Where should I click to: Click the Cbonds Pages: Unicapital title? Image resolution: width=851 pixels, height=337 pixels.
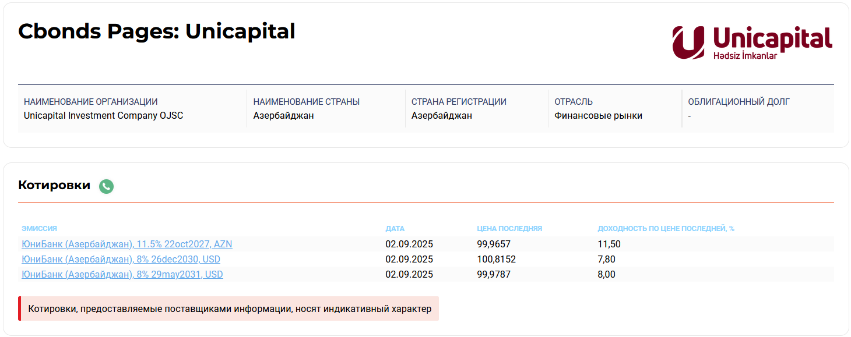(x=156, y=31)
